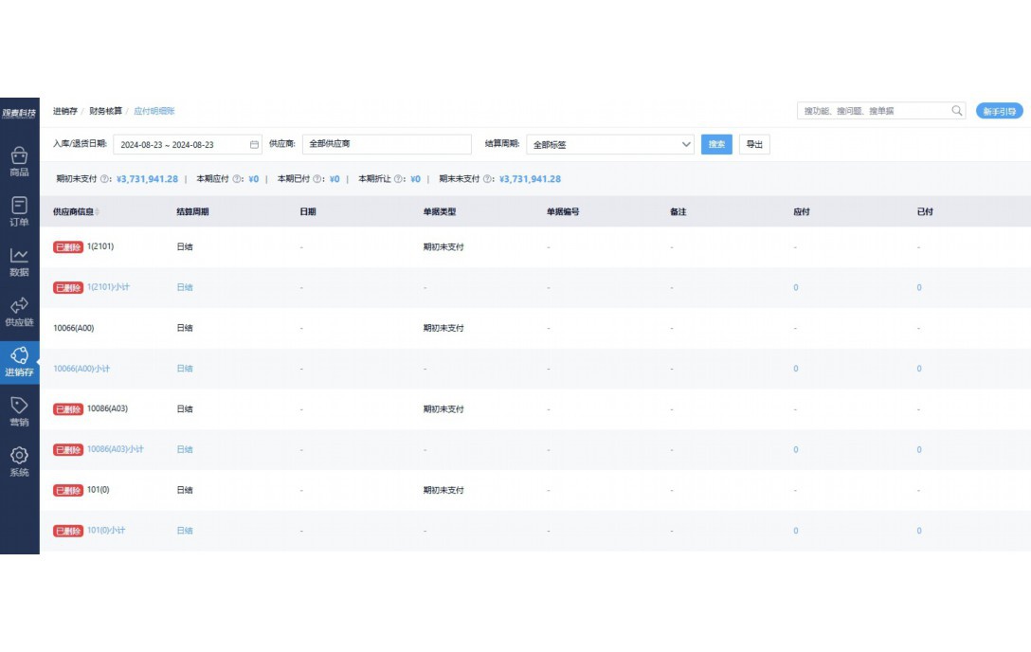The width and height of the screenshot is (1031, 652).
Task: Open the 商品 section in the sidebar
Action: pyautogui.click(x=19, y=162)
